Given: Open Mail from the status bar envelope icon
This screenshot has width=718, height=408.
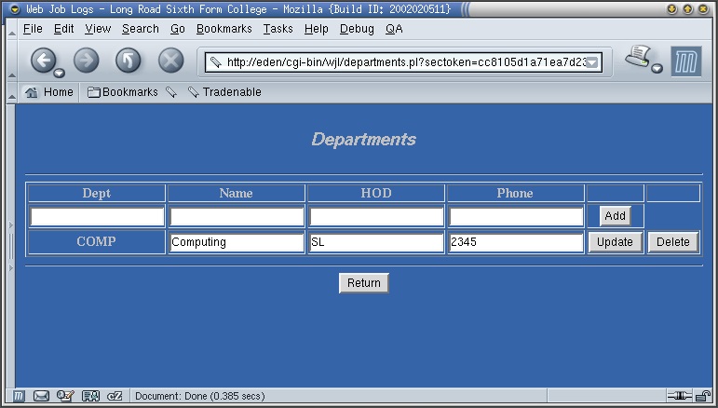Looking at the screenshot, I should click(41, 396).
